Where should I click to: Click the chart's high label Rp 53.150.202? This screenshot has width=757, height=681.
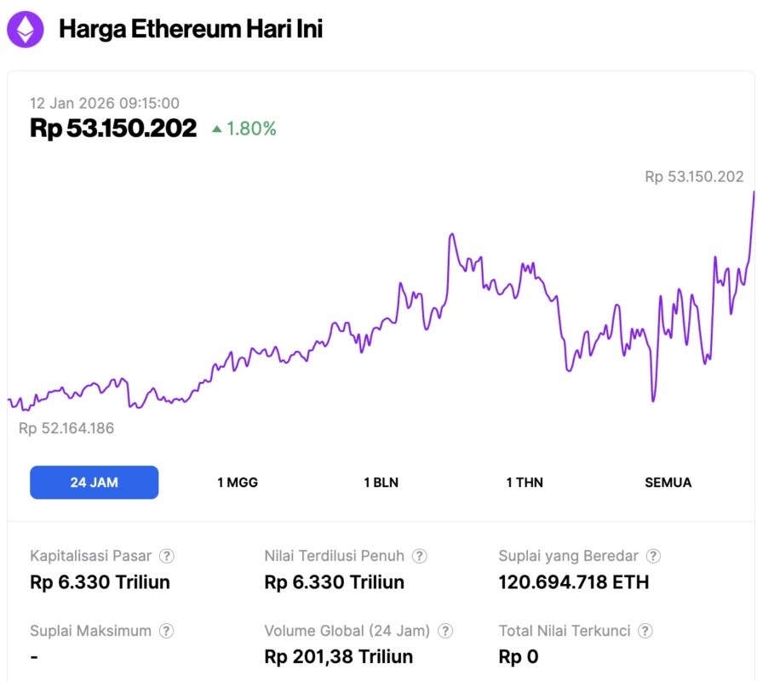(x=694, y=177)
